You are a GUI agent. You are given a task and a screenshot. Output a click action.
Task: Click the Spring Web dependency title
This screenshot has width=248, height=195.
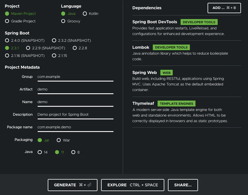[145, 73]
